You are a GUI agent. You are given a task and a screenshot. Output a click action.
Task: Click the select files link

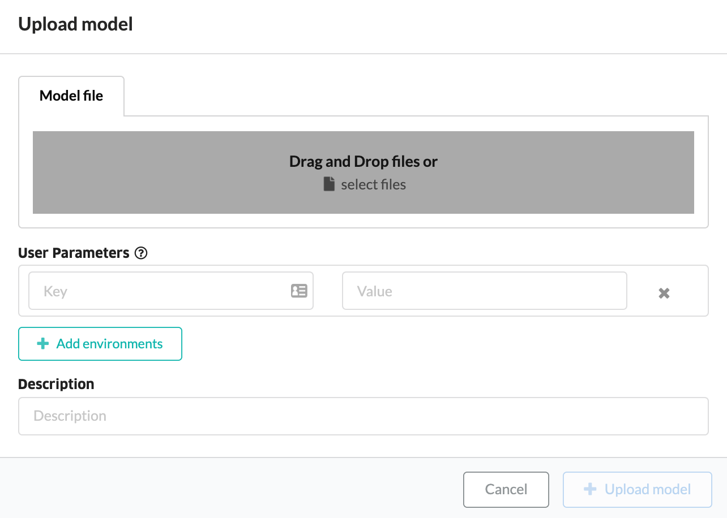tap(373, 184)
